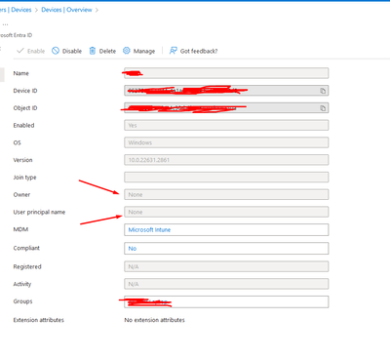Image resolution: width=390 pixels, height=360 pixels.
Task: Click the User principal name label
Action: click(x=39, y=212)
